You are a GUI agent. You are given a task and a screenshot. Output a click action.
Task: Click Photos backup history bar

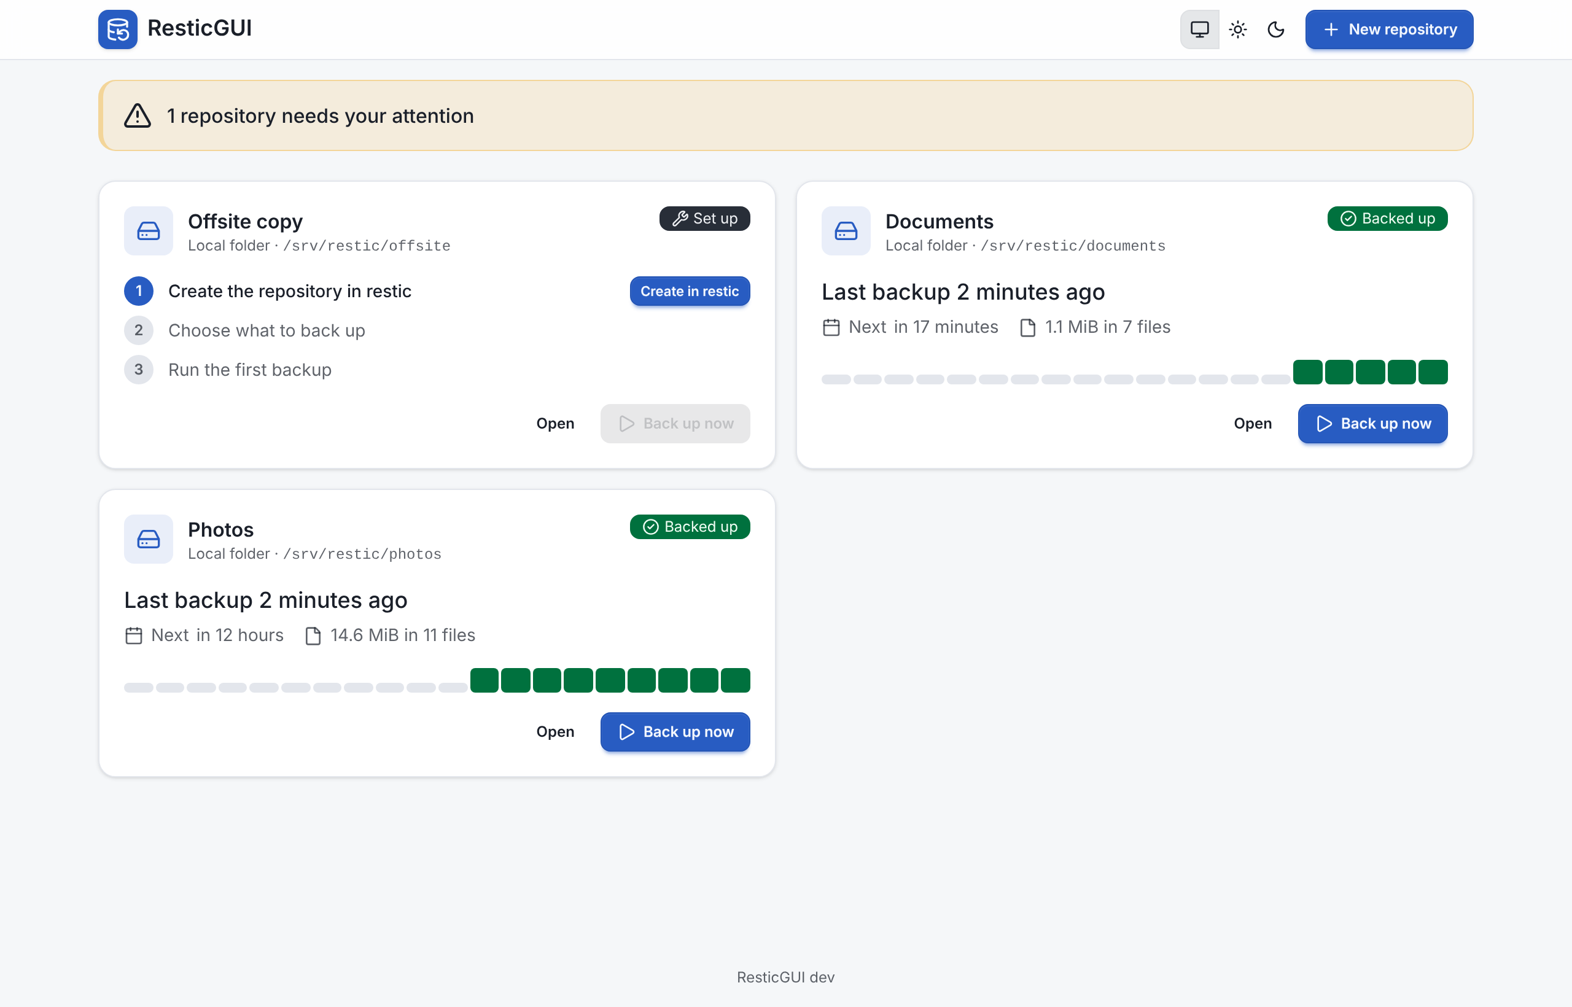[437, 680]
